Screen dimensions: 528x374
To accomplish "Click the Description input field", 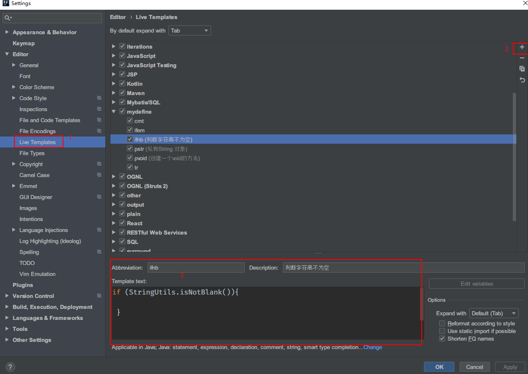I will (x=404, y=268).
